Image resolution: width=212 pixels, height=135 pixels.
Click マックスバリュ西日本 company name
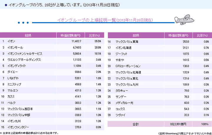[20, 109]
